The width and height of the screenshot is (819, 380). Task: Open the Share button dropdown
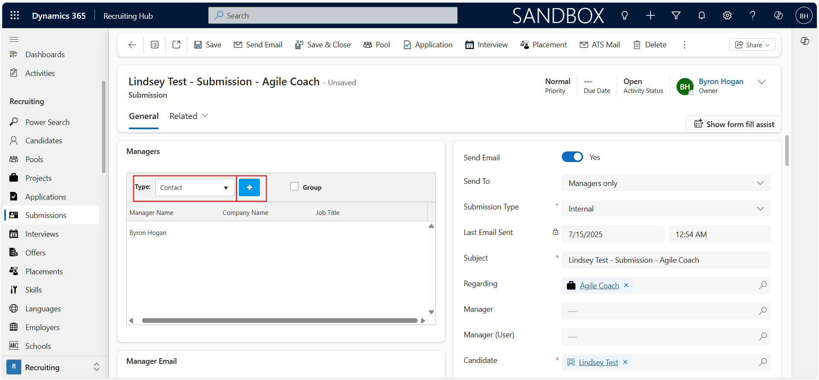pyautogui.click(x=752, y=45)
